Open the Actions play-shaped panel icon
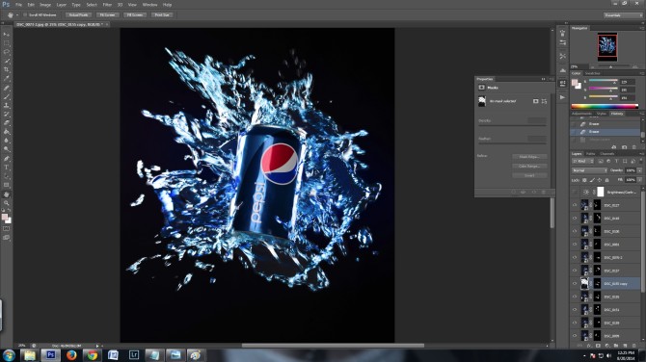The height and width of the screenshot is (362, 646). [562, 97]
